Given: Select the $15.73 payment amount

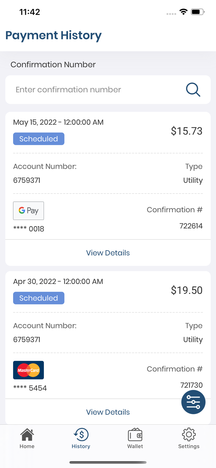Looking at the screenshot, I should pos(186,131).
